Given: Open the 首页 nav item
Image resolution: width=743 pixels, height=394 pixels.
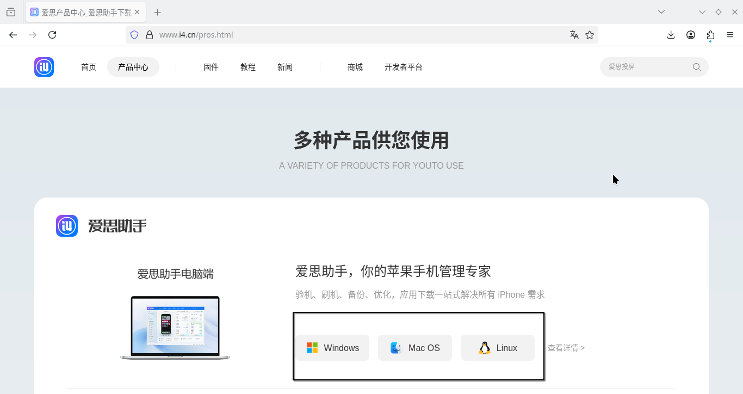Looking at the screenshot, I should [x=89, y=67].
